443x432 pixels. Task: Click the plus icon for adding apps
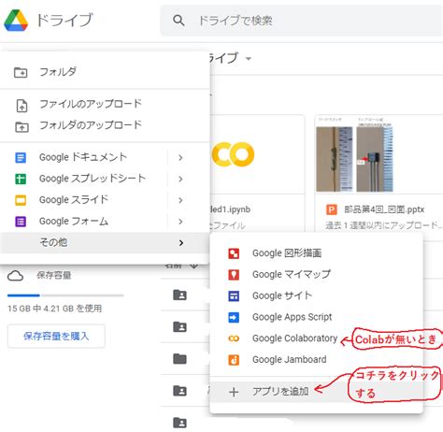[234, 392]
